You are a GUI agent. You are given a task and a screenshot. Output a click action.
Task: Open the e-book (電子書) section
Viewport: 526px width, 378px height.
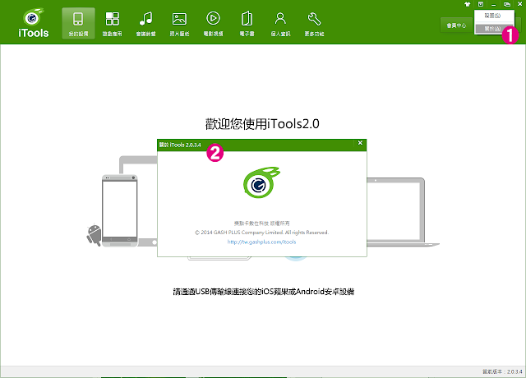(247, 24)
